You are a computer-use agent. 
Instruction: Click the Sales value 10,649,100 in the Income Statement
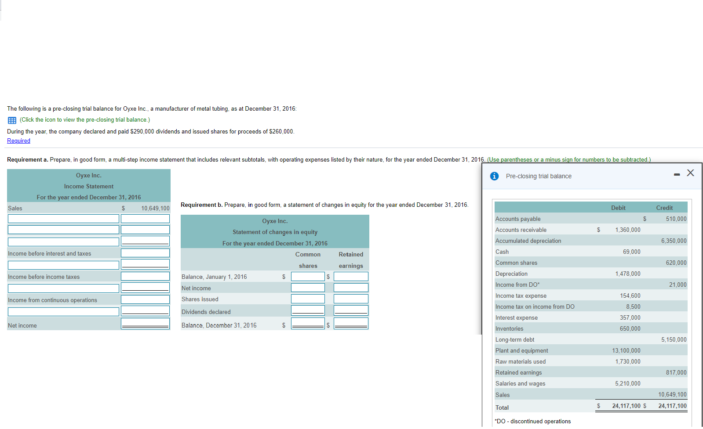(x=155, y=209)
